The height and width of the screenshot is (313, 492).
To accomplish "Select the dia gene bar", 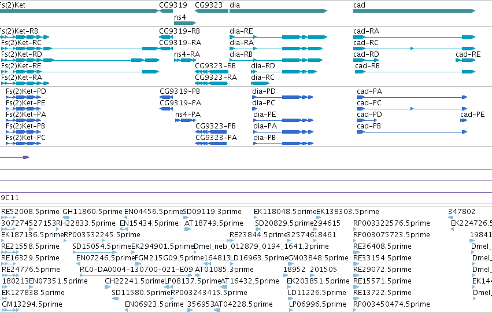I will click(x=278, y=11).
